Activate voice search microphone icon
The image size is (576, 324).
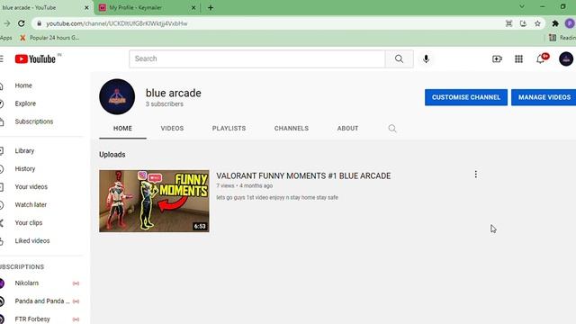426,58
